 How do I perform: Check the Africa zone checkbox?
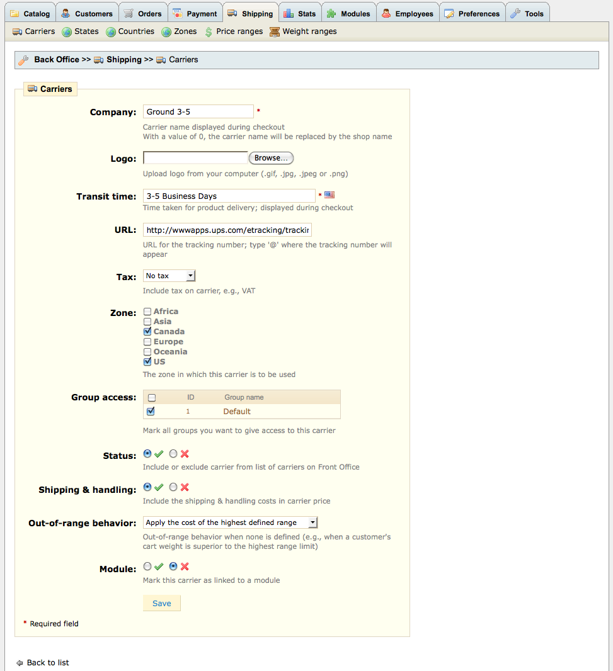147,312
